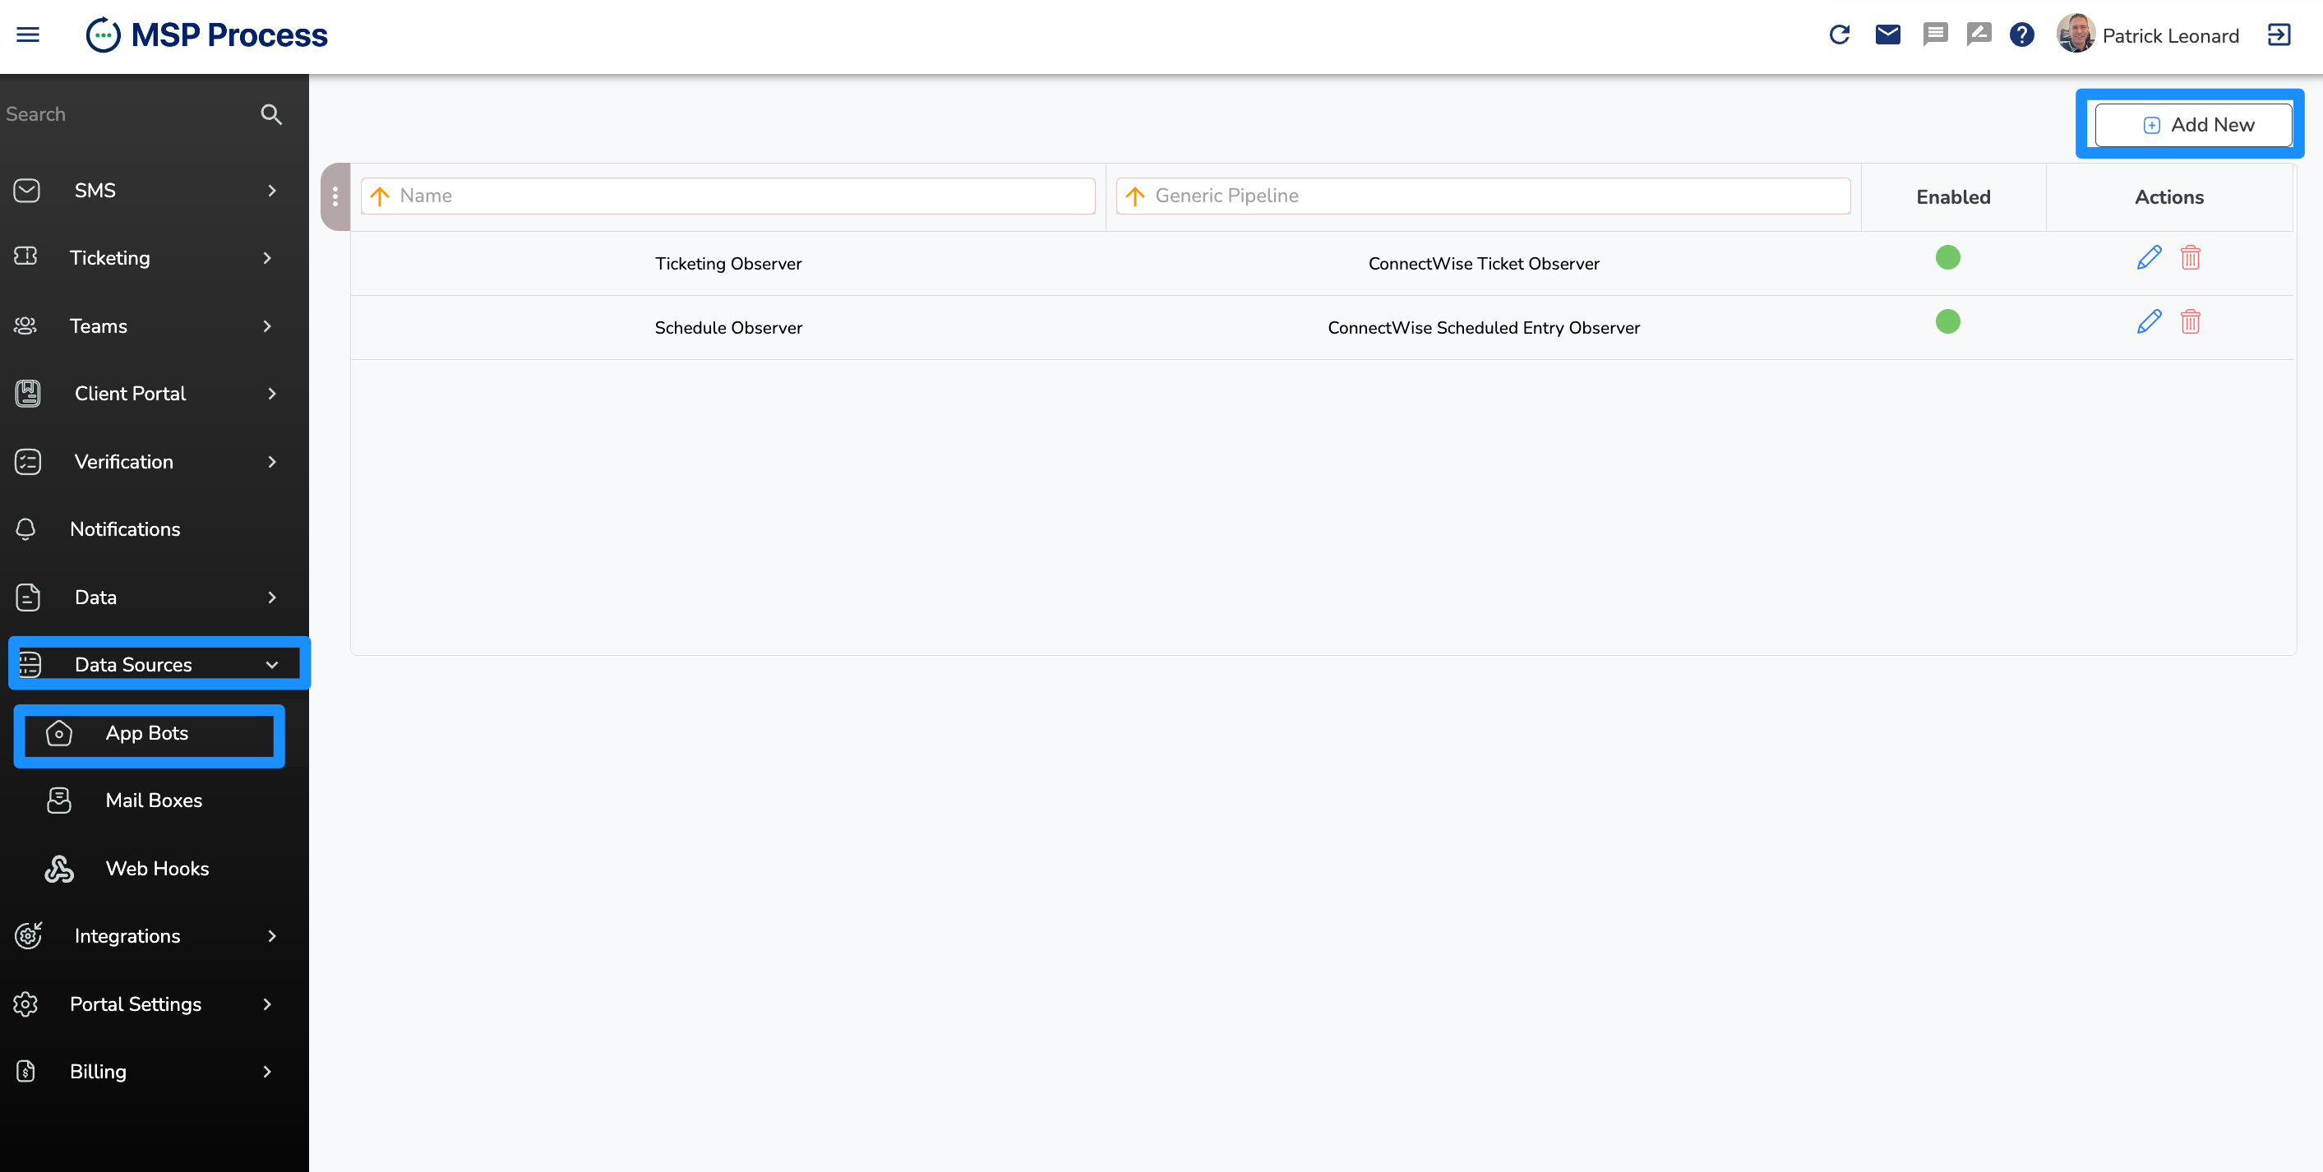Click the SMS envelope icon
Viewport: 2323px width, 1172px height.
(27, 190)
